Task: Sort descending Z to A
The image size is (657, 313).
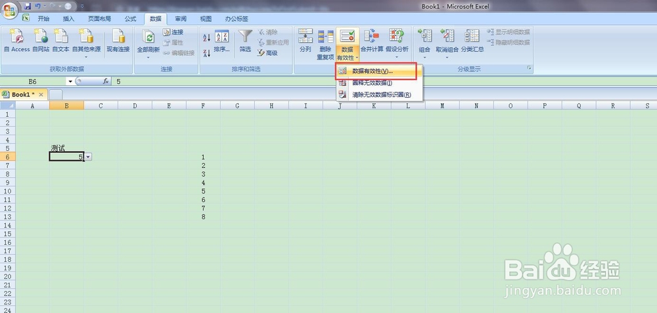Action: 206,53
